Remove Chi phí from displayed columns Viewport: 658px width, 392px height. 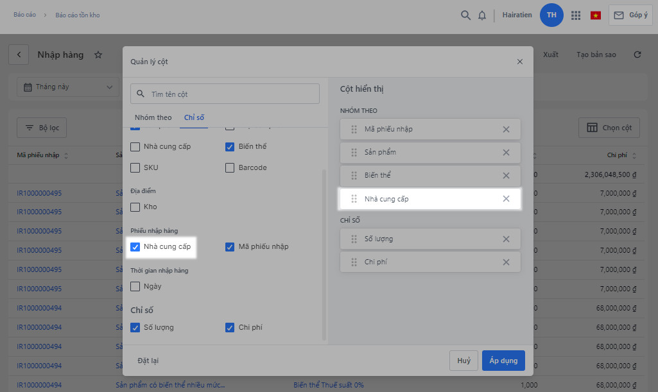coord(506,262)
